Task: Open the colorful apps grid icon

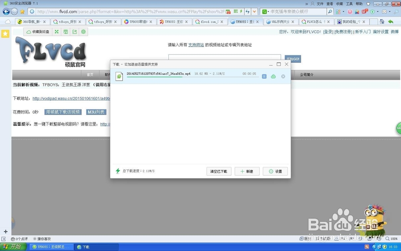Action: coord(338,12)
